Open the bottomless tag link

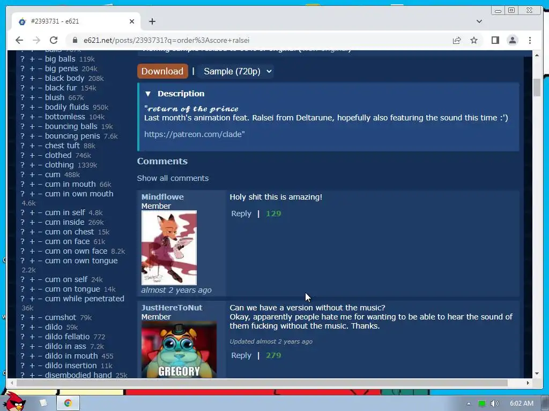click(x=65, y=117)
